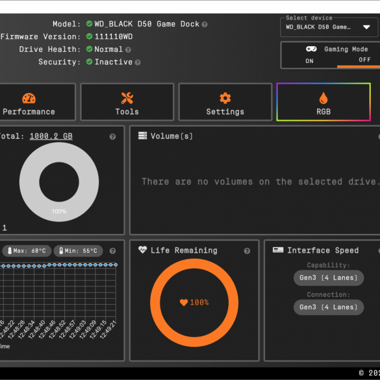This screenshot has height=380, width=380.
Task: Click the gamepad Gaming Mode icon
Action: pos(311,49)
